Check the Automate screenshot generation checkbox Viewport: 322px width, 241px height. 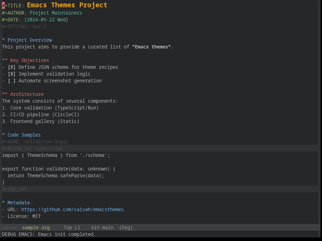click(x=12, y=81)
